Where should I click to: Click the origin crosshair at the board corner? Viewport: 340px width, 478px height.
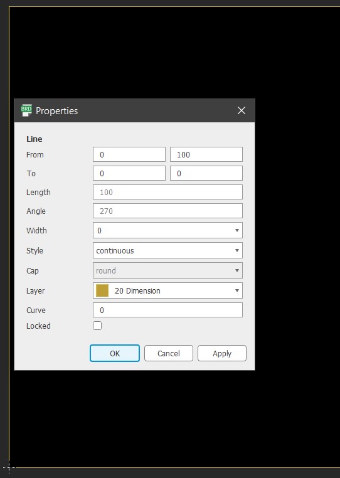pyautogui.click(x=9, y=467)
